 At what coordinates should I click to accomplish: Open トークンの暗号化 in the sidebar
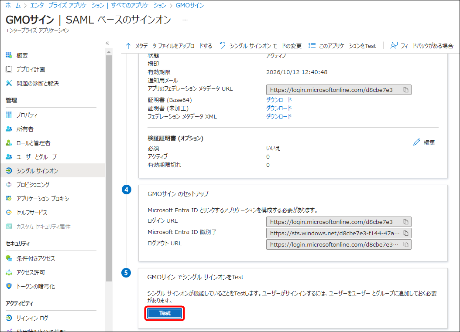pyautogui.click(x=35, y=286)
